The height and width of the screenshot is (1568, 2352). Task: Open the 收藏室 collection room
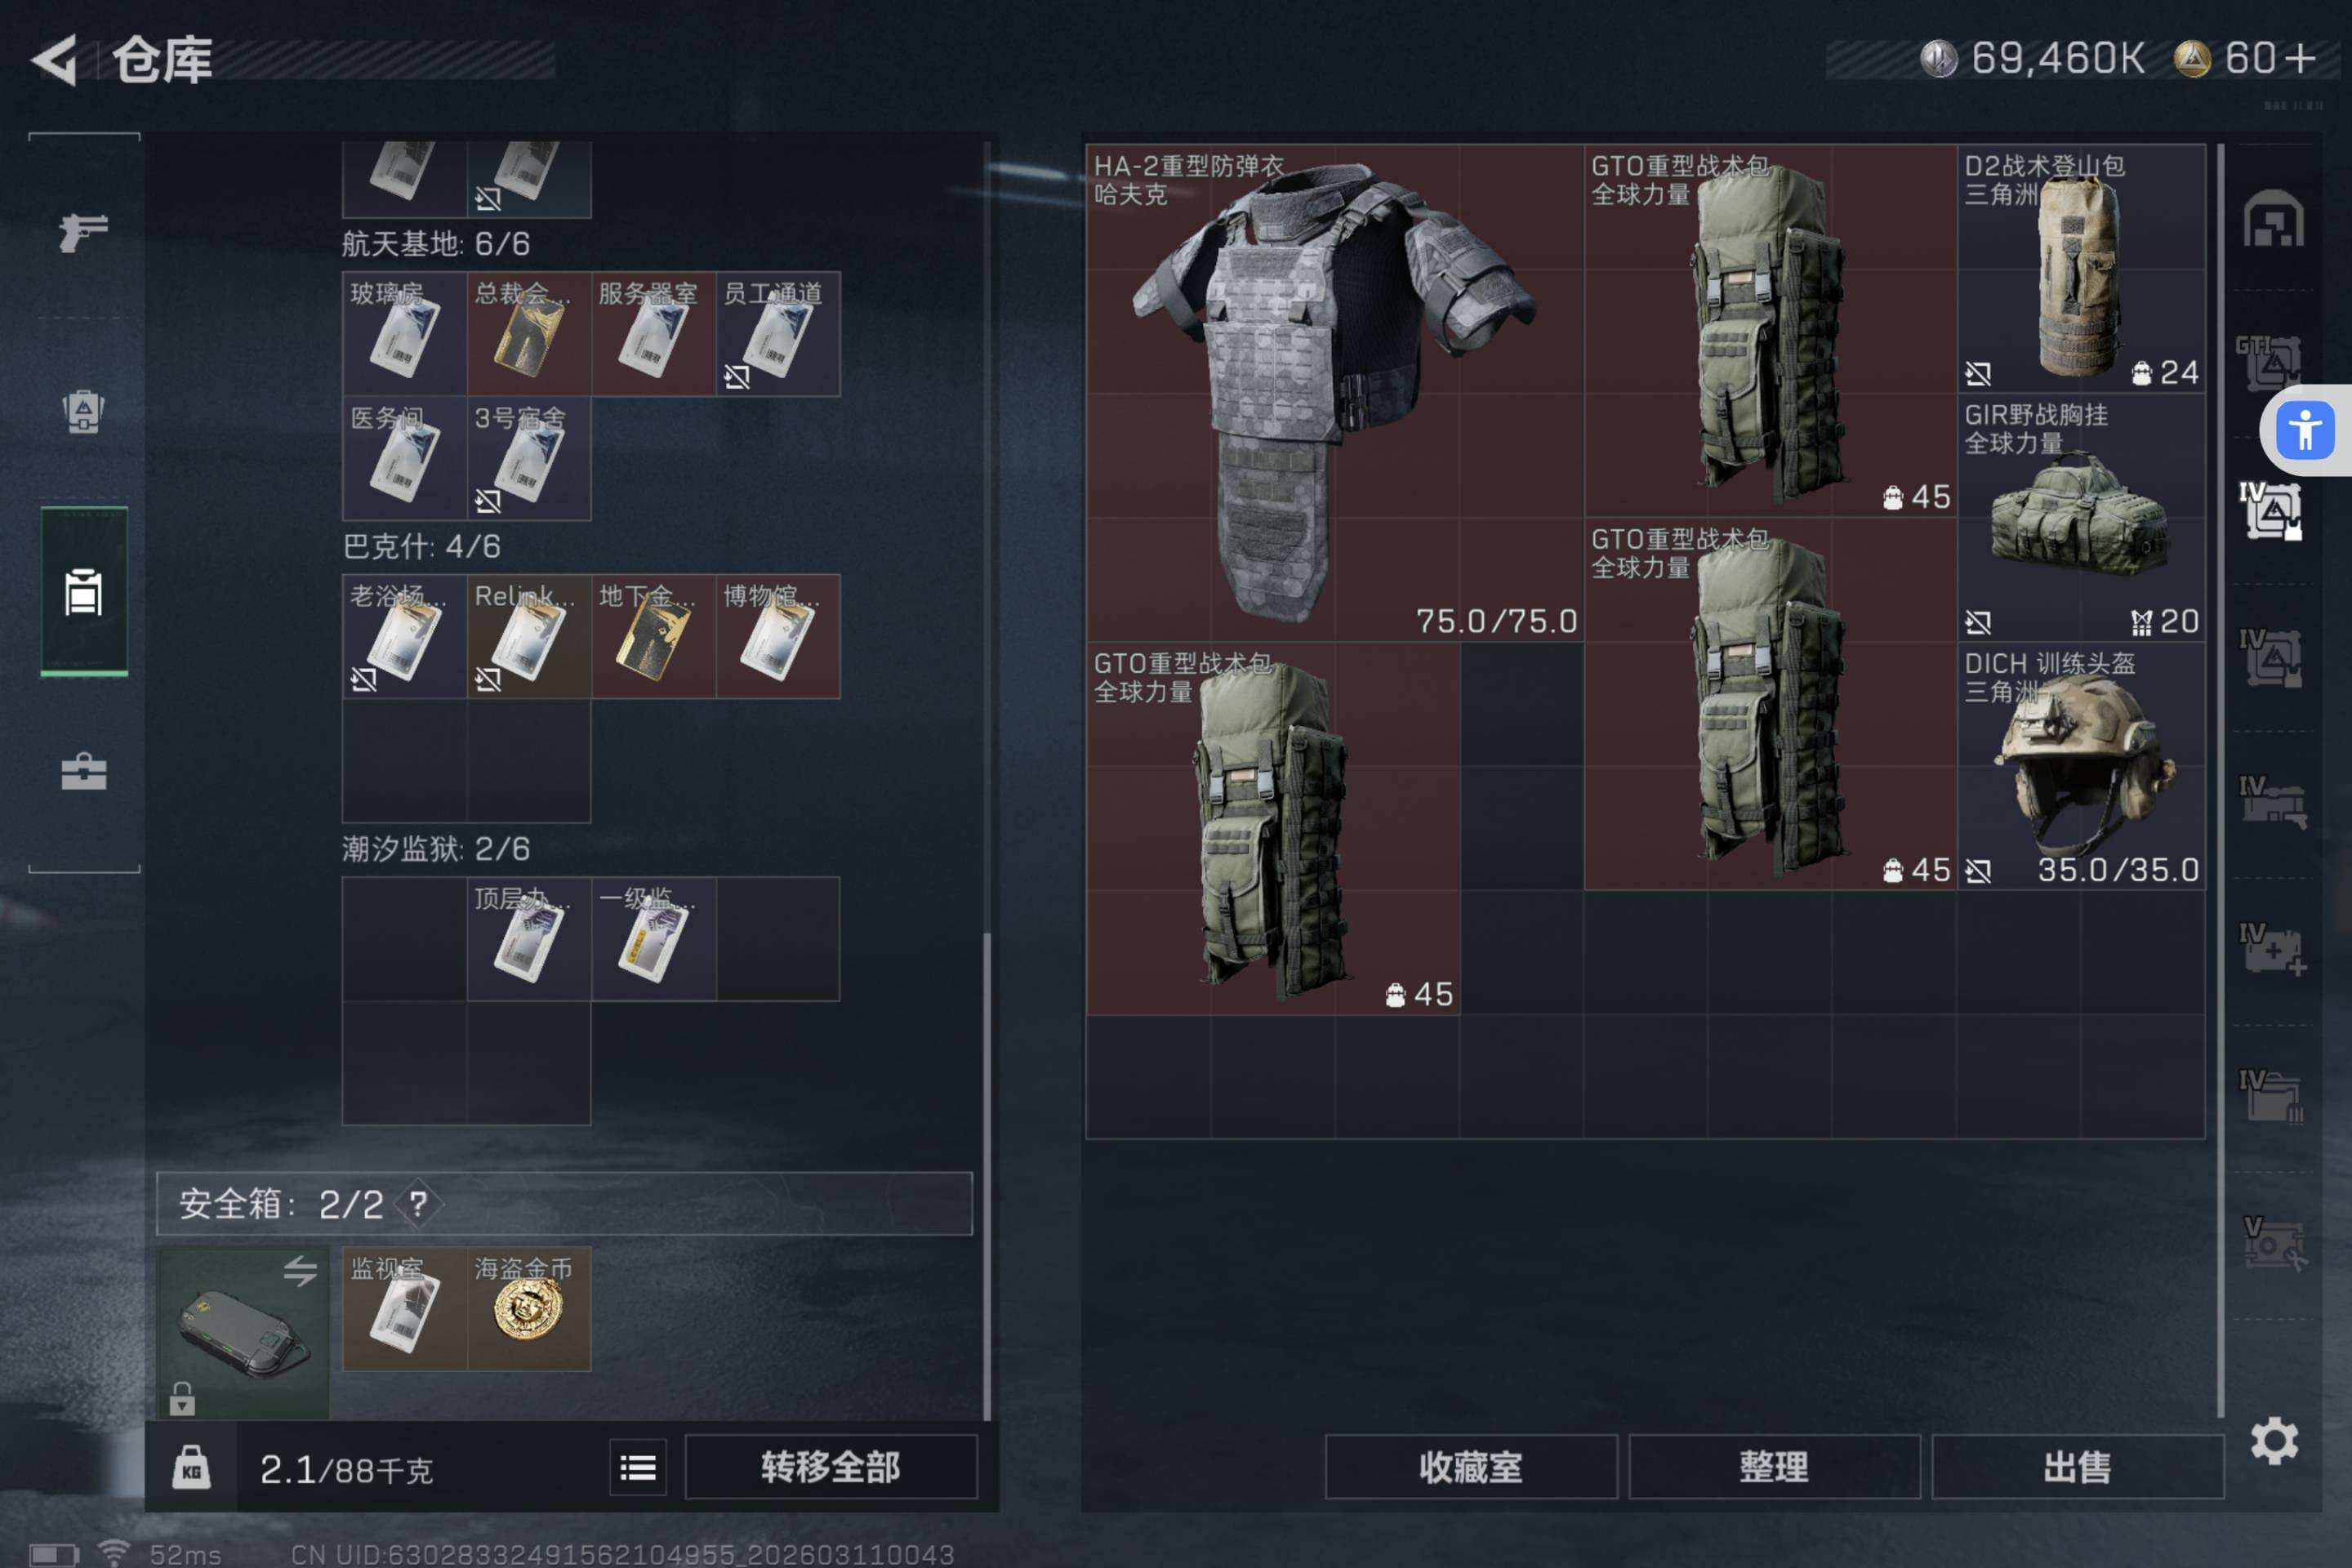click(x=1471, y=1467)
